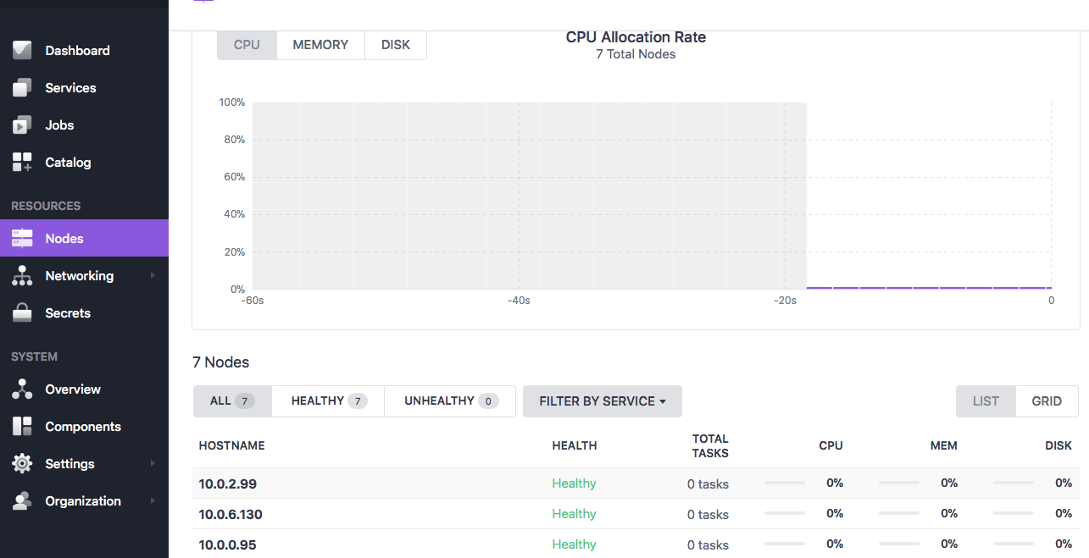1089x558 pixels.
Task: Click the Settings gear icon
Action: pyautogui.click(x=22, y=464)
